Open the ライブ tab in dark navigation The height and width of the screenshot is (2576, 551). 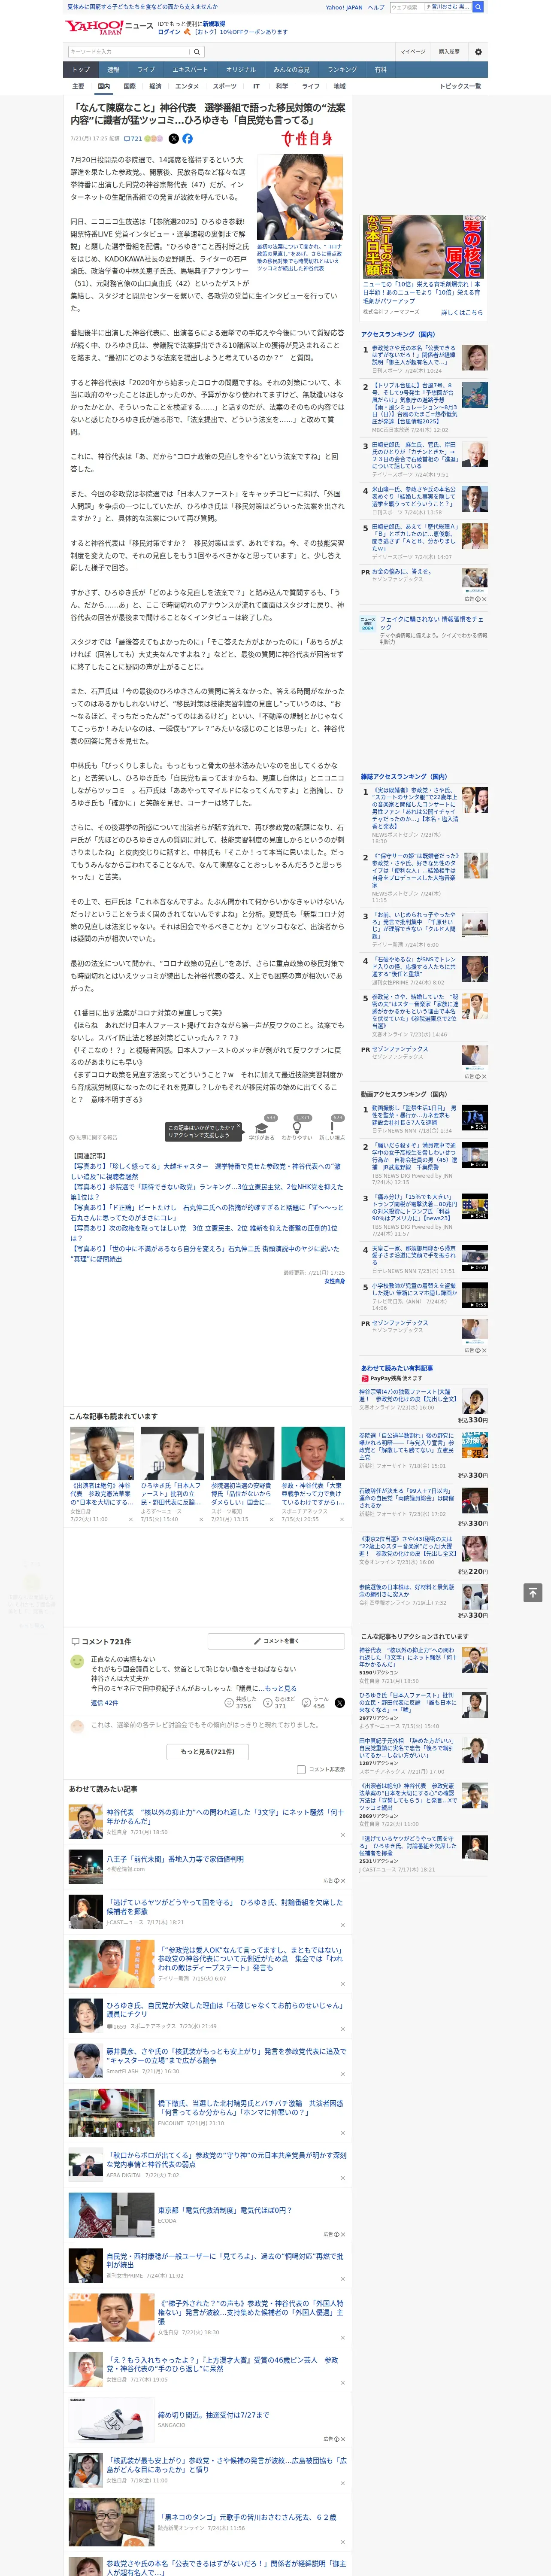click(146, 70)
